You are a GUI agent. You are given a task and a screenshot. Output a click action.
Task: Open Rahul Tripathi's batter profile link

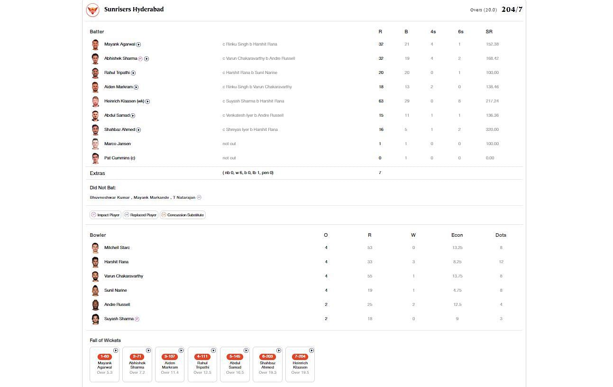[117, 73]
